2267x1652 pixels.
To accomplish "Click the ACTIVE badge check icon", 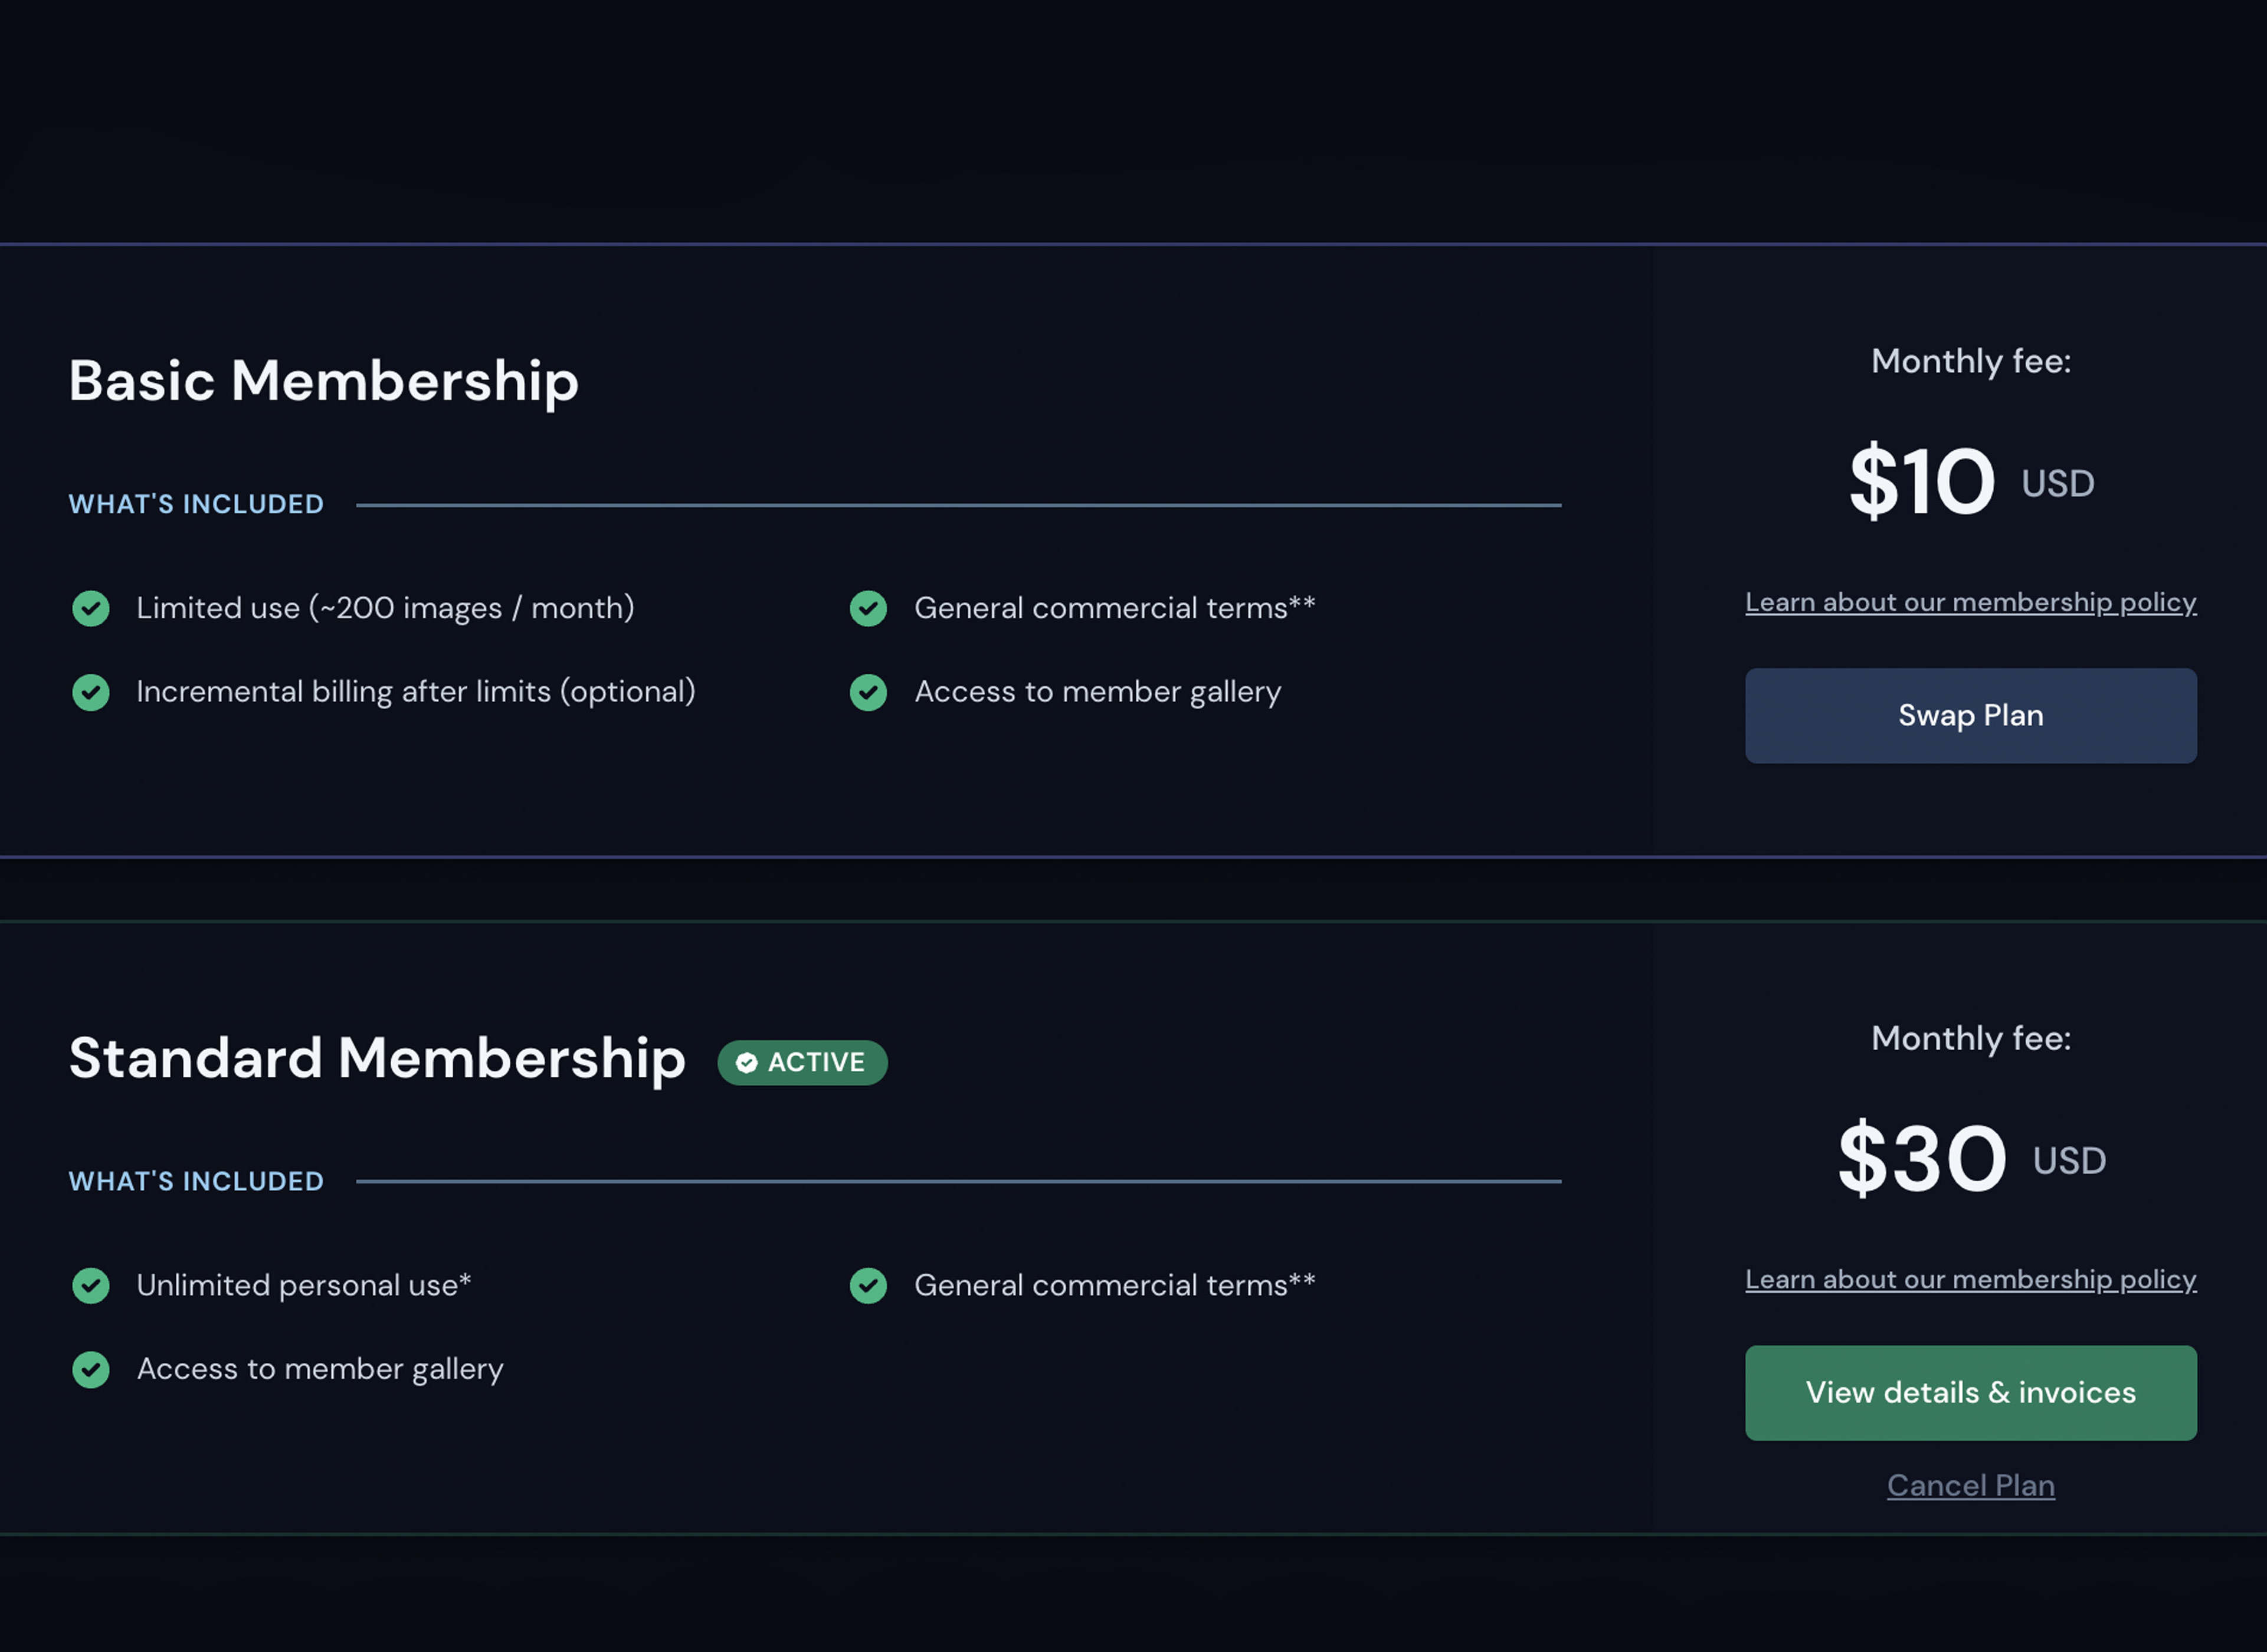I will coord(746,1062).
